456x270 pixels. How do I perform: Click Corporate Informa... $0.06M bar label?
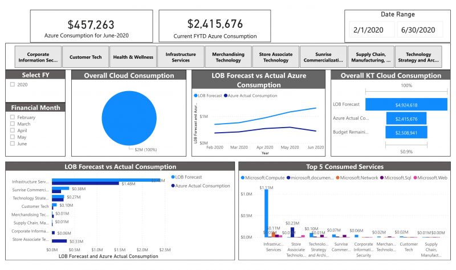[x=64, y=233]
